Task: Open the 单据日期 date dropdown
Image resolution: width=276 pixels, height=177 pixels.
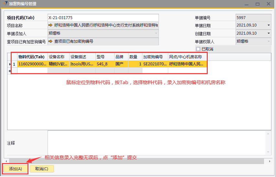Action: point(268,25)
